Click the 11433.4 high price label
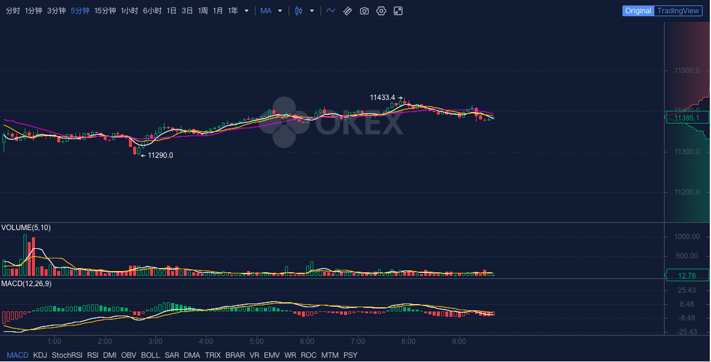Screen dimensions: 711x362 [x=382, y=98]
